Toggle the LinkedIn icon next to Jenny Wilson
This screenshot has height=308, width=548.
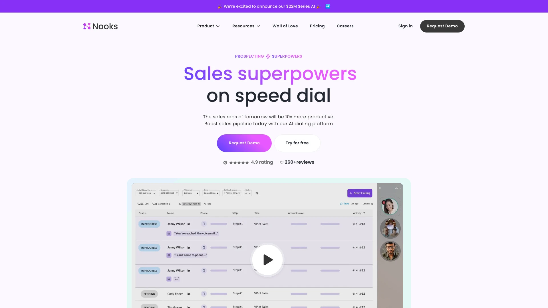pyautogui.click(x=189, y=224)
